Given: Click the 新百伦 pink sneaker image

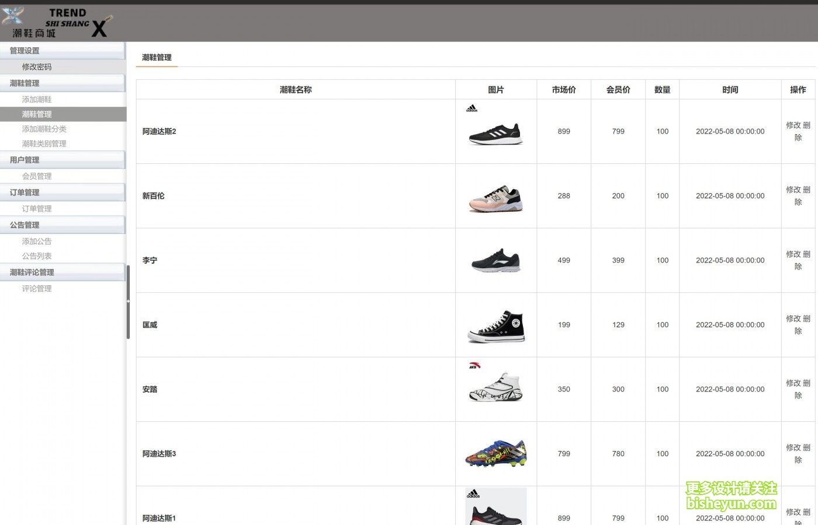Looking at the screenshot, I should point(496,196).
